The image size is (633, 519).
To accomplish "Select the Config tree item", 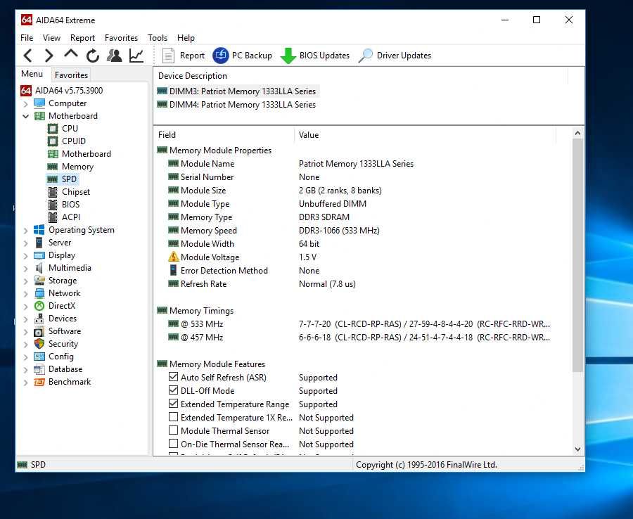I will (x=61, y=357).
